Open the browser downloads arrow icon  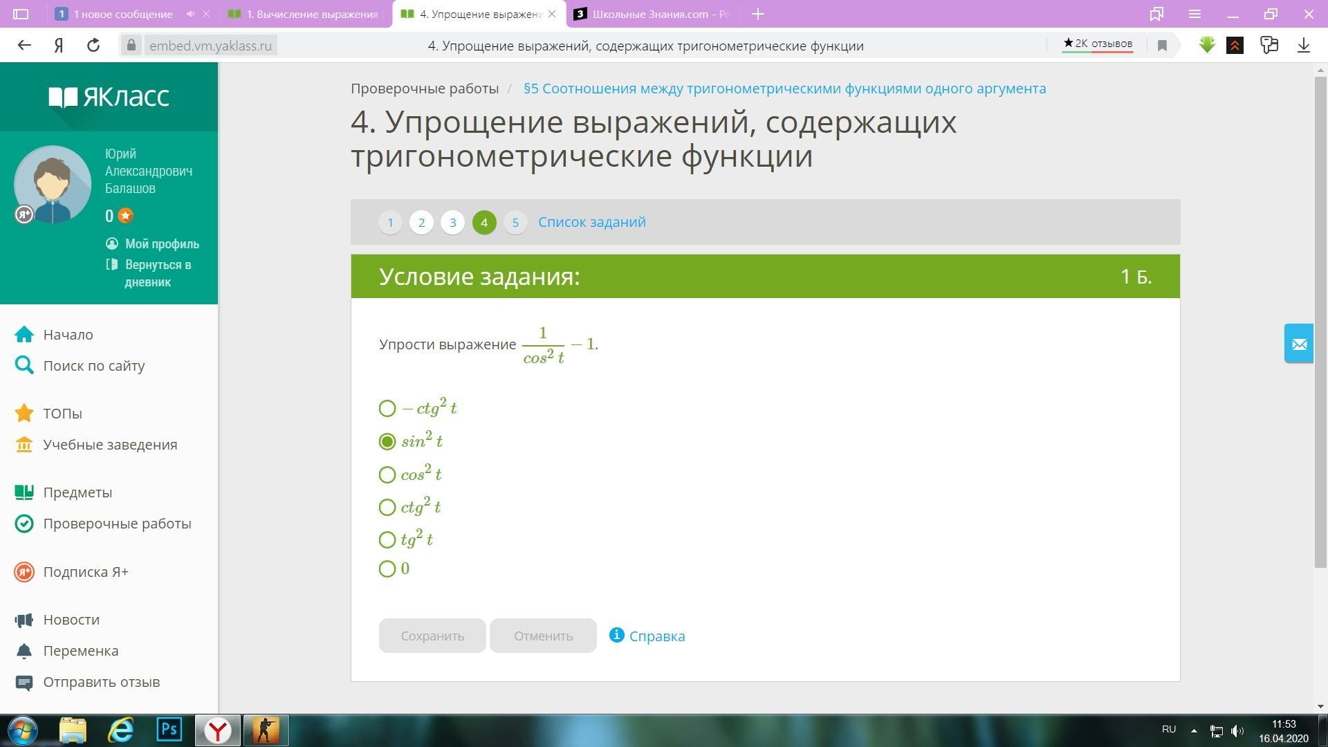pos(1303,46)
